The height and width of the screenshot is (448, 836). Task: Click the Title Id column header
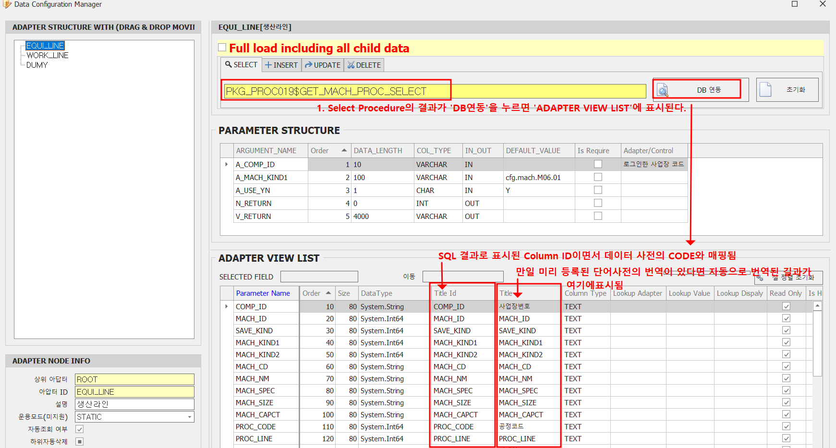click(462, 293)
